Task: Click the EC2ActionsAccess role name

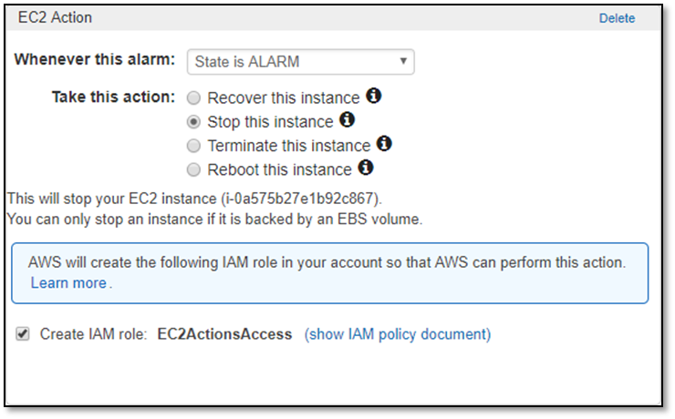Action: pos(224,334)
